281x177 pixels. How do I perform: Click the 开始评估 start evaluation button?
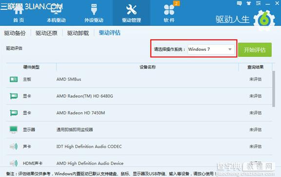(255, 50)
